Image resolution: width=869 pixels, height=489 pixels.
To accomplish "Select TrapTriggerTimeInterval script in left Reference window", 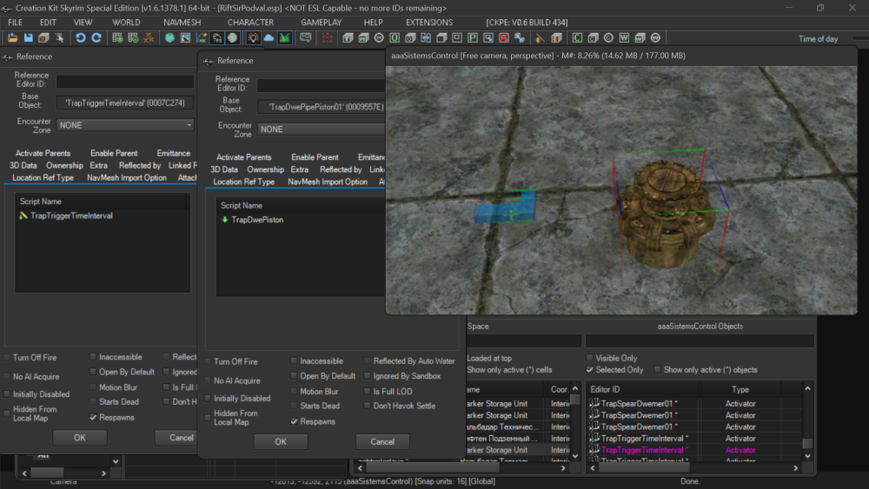I will (x=71, y=215).
